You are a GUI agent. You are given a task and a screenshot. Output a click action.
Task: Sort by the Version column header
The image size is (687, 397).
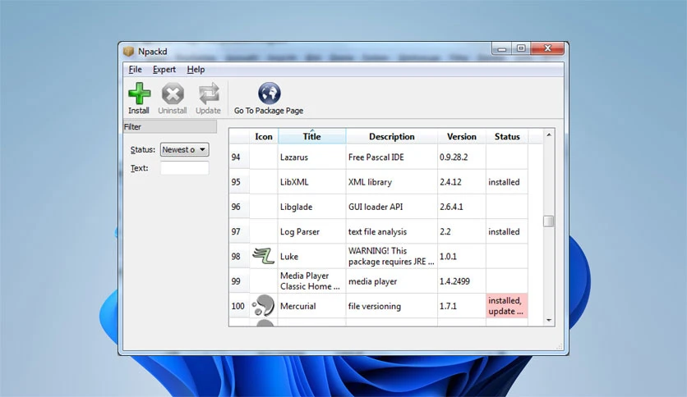click(x=461, y=136)
